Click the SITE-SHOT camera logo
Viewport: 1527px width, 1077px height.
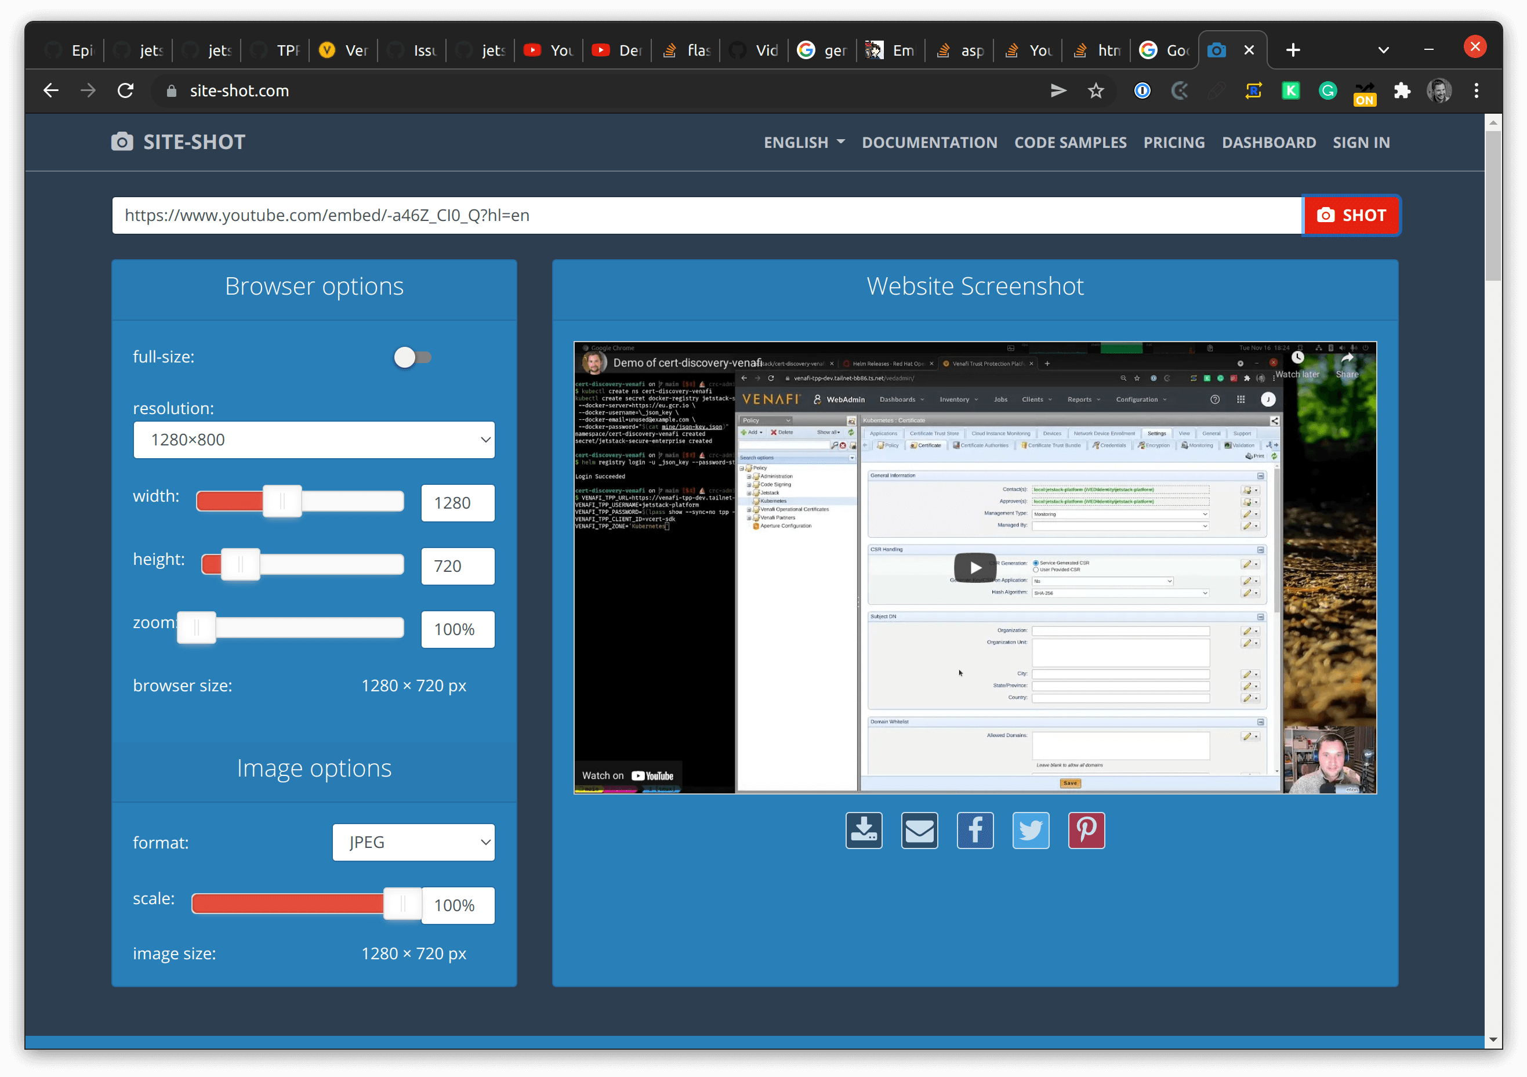coord(122,142)
